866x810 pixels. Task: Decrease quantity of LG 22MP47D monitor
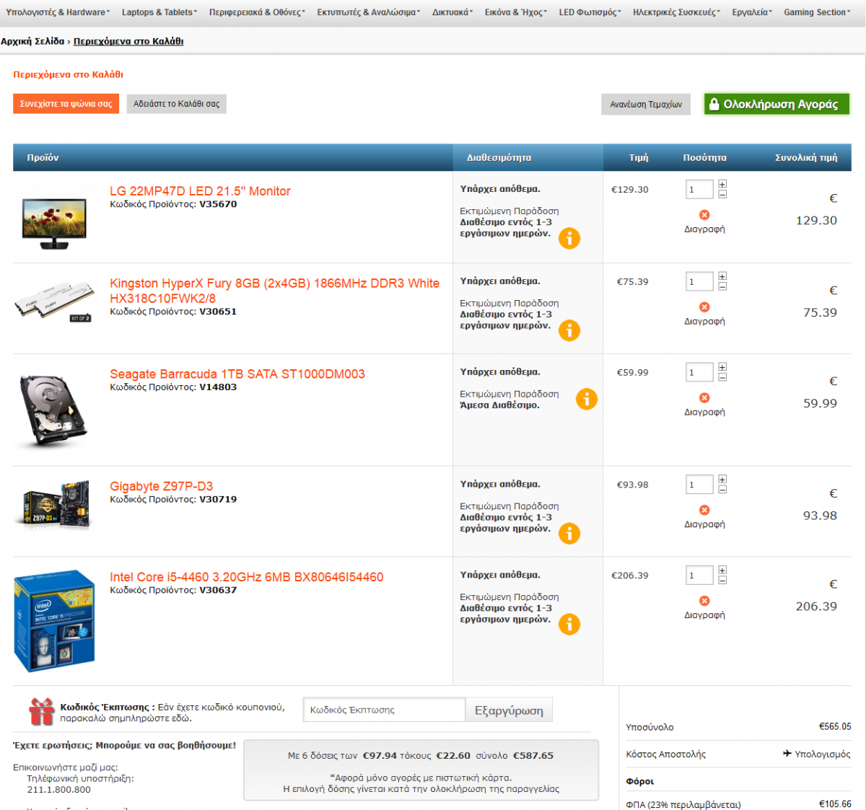click(722, 194)
